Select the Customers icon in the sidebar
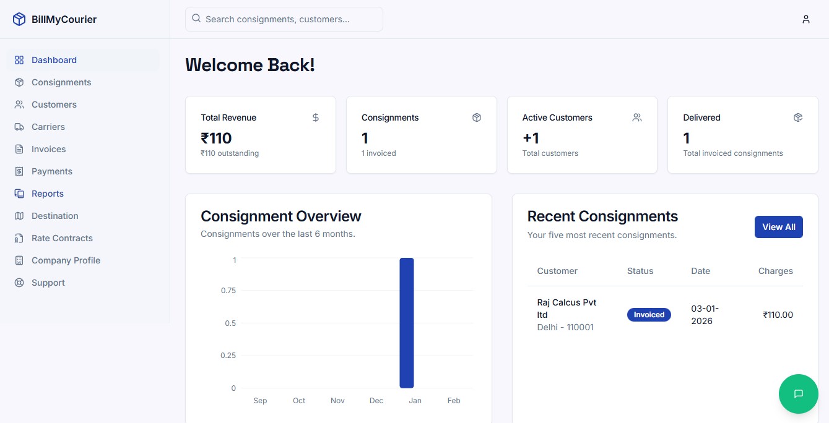 19,105
